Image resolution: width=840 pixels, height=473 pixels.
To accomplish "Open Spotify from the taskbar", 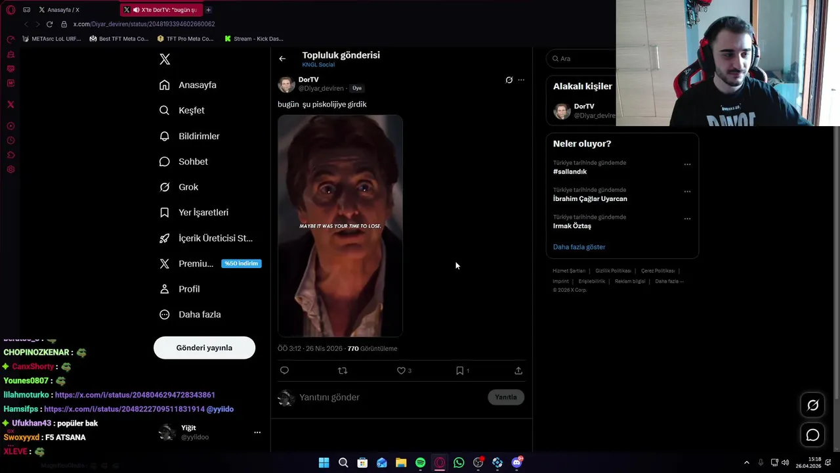I will [420, 462].
